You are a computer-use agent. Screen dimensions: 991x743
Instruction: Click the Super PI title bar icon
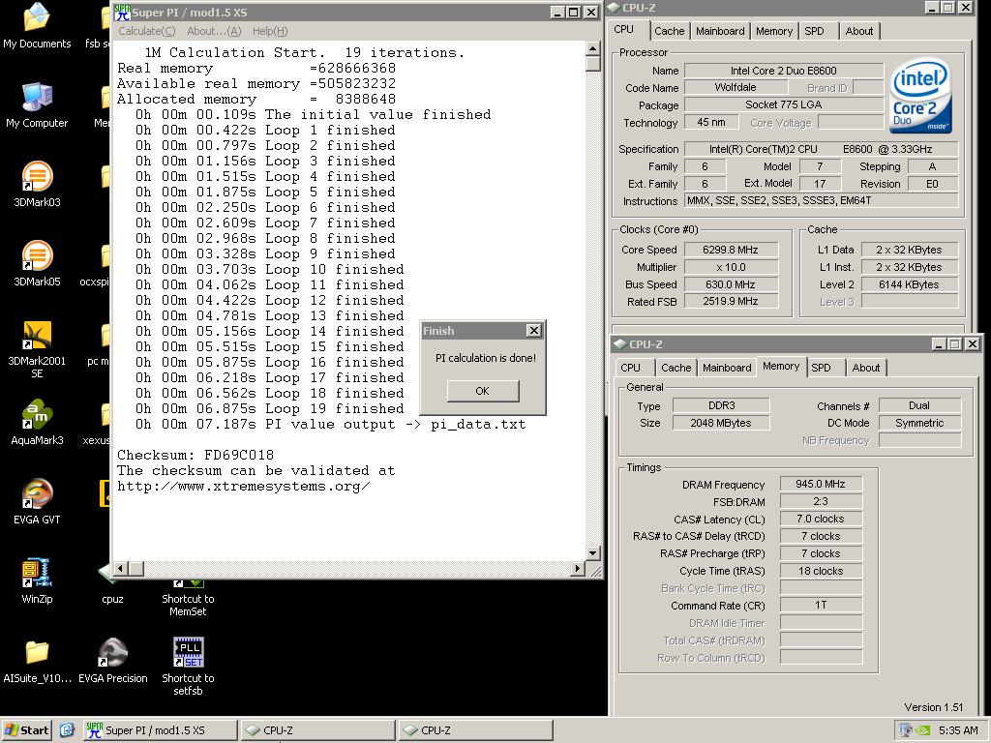pyautogui.click(x=123, y=12)
